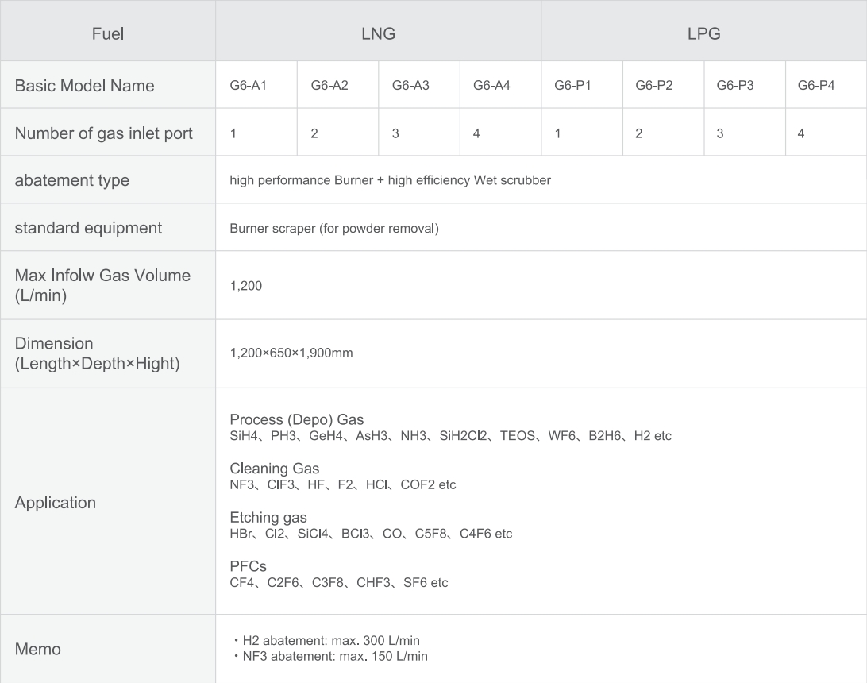Screen dimensions: 867x683
Task: Select the G6-P3 model cell
Action: (744, 85)
